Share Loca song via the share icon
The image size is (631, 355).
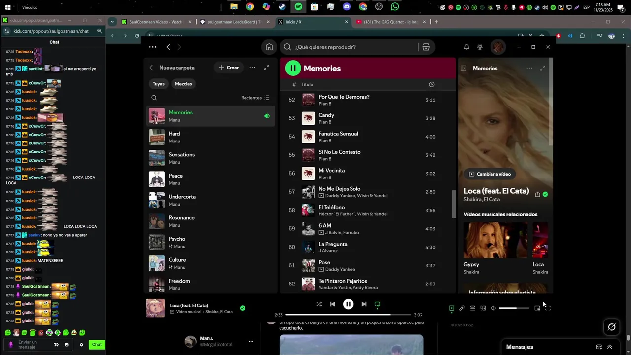[537, 194]
